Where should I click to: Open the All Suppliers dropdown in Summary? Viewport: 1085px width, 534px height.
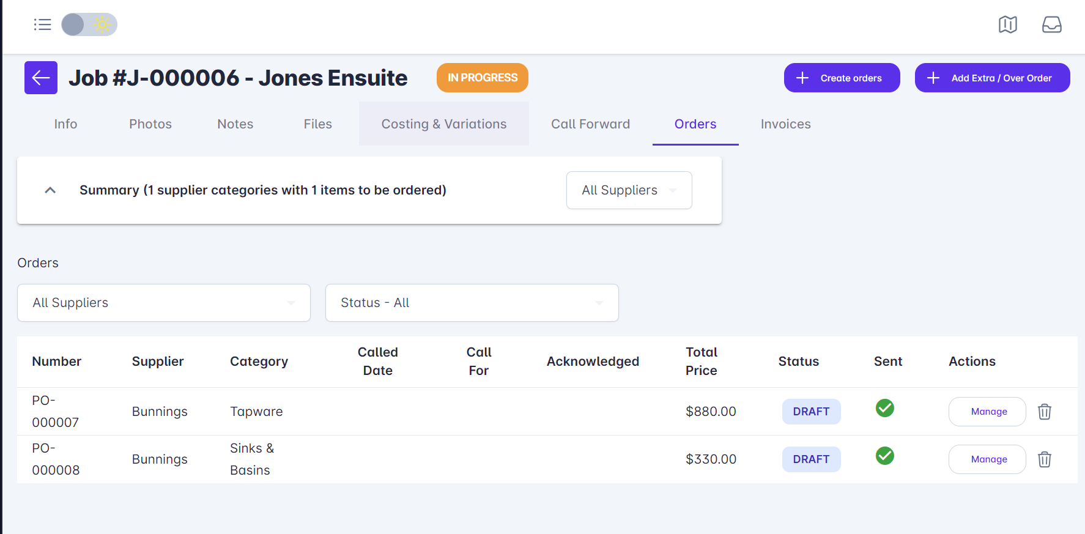click(x=629, y=190)
